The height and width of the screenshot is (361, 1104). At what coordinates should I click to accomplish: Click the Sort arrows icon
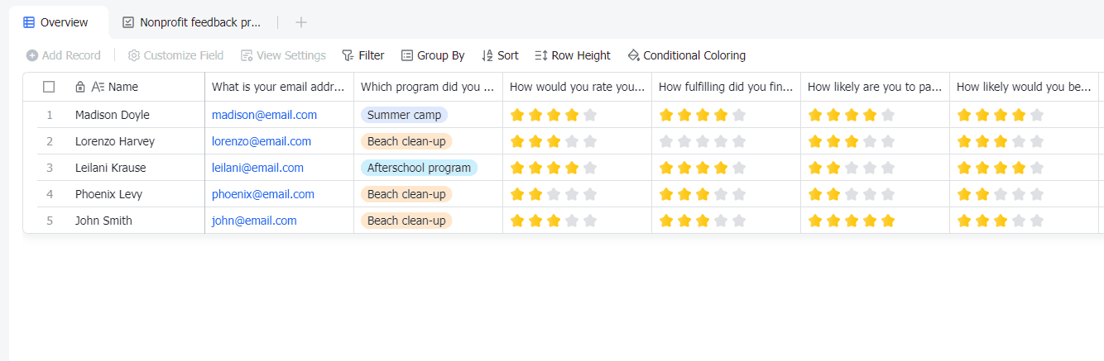[x=487, y=55]
